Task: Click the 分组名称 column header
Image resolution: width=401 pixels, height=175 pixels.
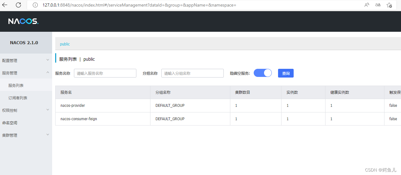Action: click(163, 92)
